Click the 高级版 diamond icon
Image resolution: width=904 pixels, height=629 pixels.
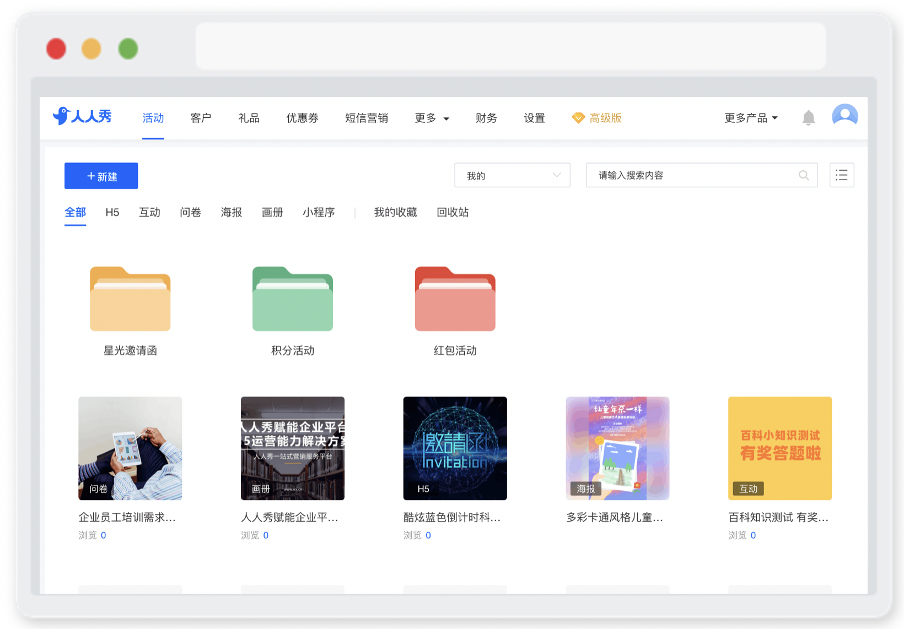(x=578, y=118)
